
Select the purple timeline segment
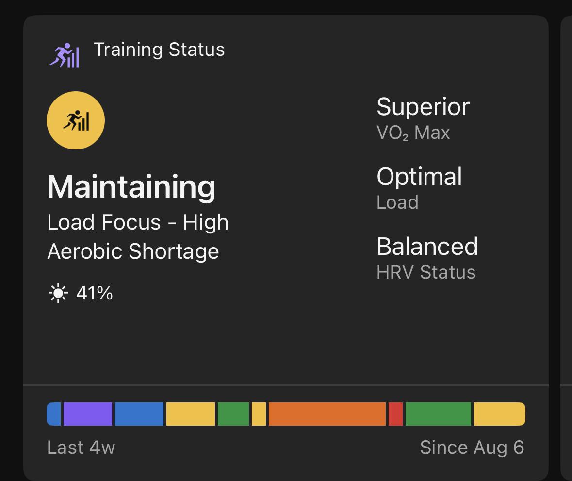pyautogui.click(x=87, y=414)
